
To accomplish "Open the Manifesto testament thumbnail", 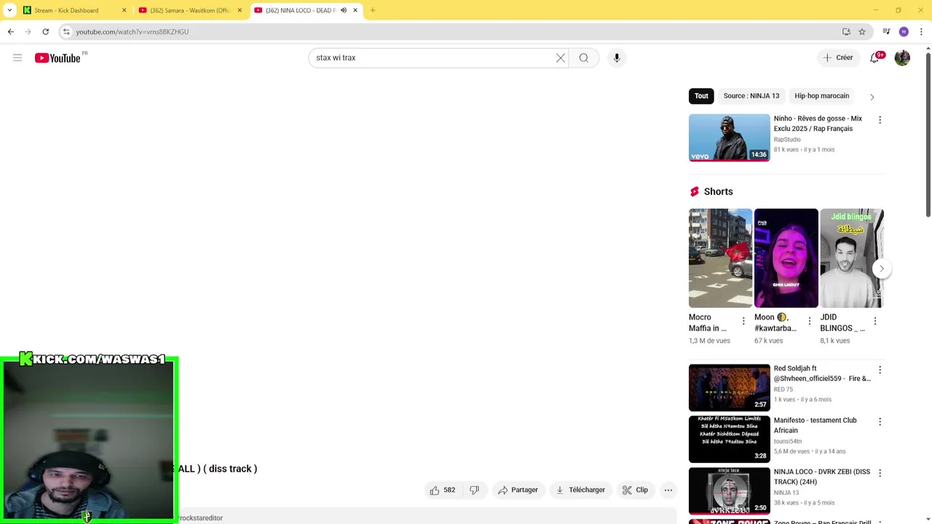I will pos(729,439).
